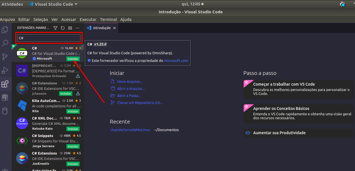355x171 pixels.
Task: Open recent UsandoConsoleNoLinux folder
Action: point(130,130)
